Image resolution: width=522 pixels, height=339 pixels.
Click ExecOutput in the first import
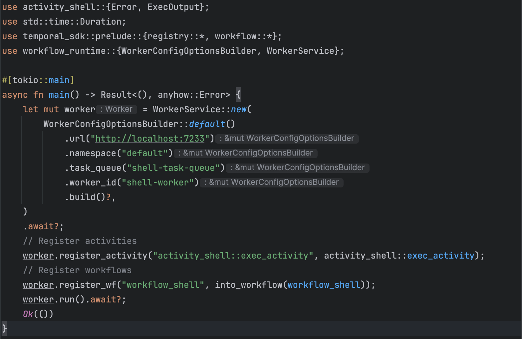tap(173, 7)
